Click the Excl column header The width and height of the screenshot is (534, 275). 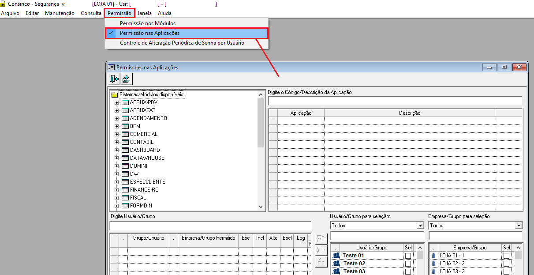tap(287, 238)
